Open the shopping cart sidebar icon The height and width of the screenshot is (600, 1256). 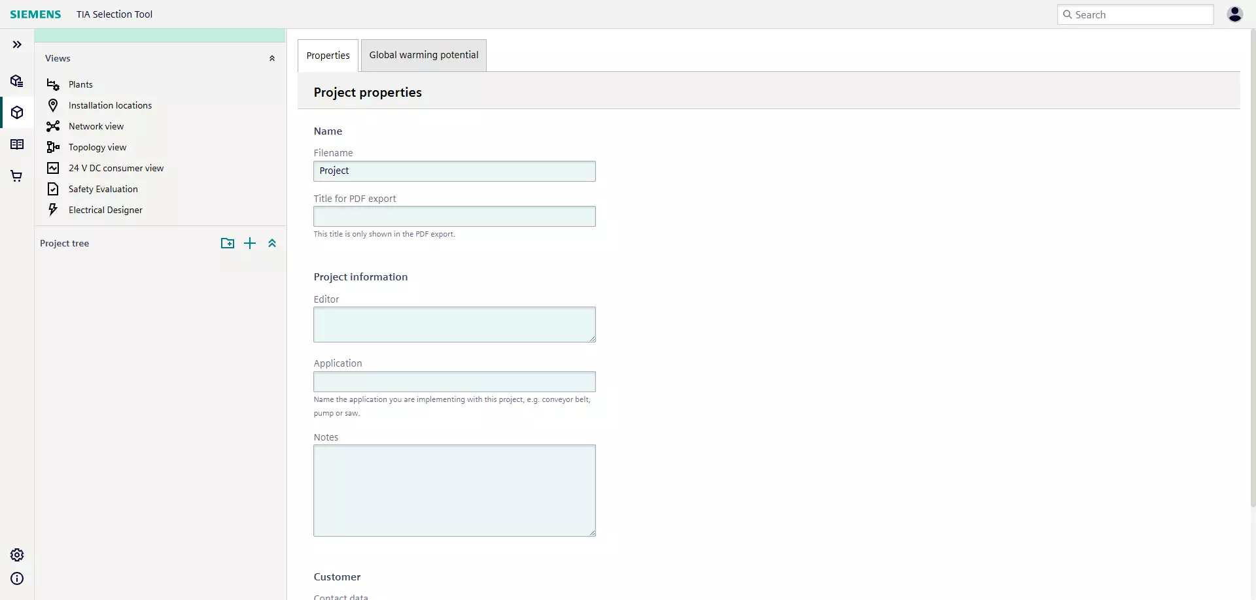tap(17, 176)
